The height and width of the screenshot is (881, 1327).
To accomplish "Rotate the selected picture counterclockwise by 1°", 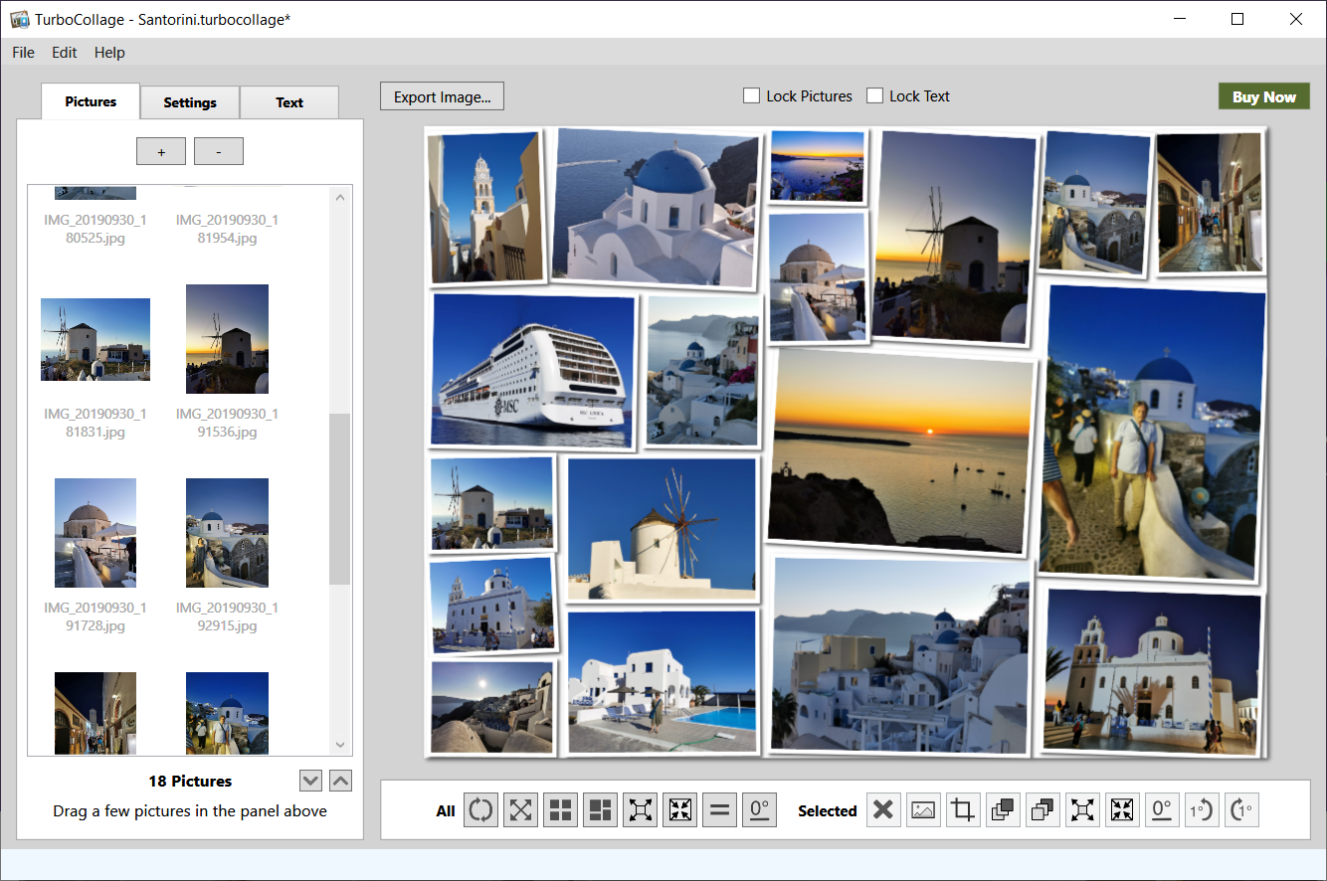I will 1201,810.
